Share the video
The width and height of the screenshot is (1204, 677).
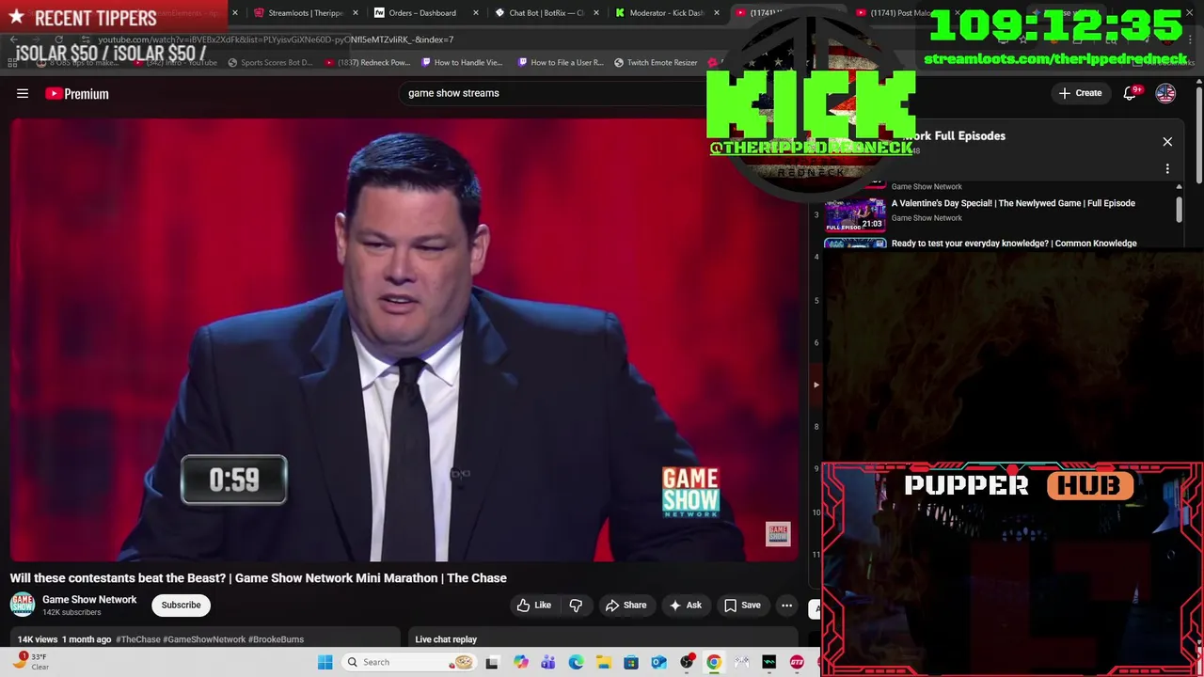(626, 606)
